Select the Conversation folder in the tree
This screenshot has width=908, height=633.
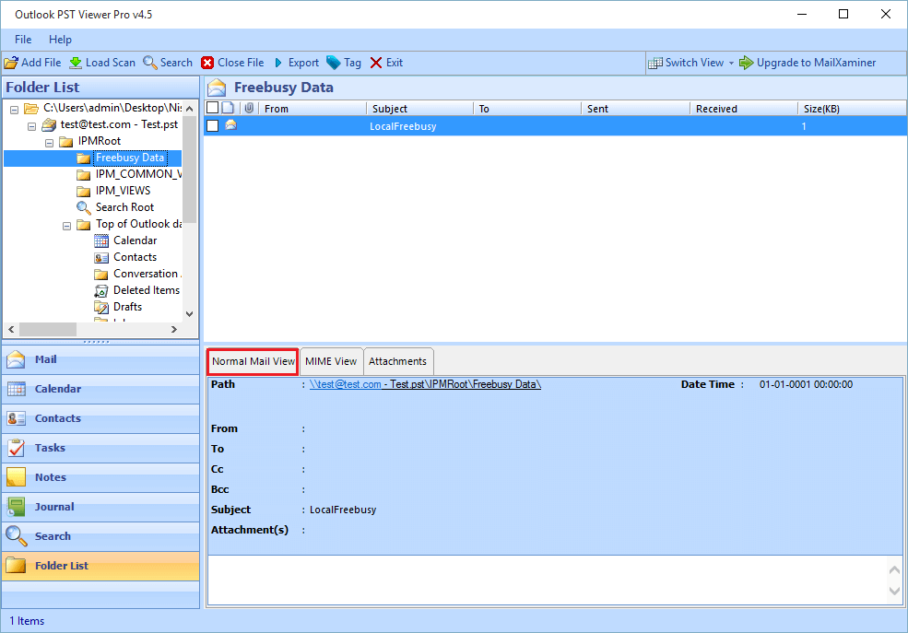click(147, 274)
